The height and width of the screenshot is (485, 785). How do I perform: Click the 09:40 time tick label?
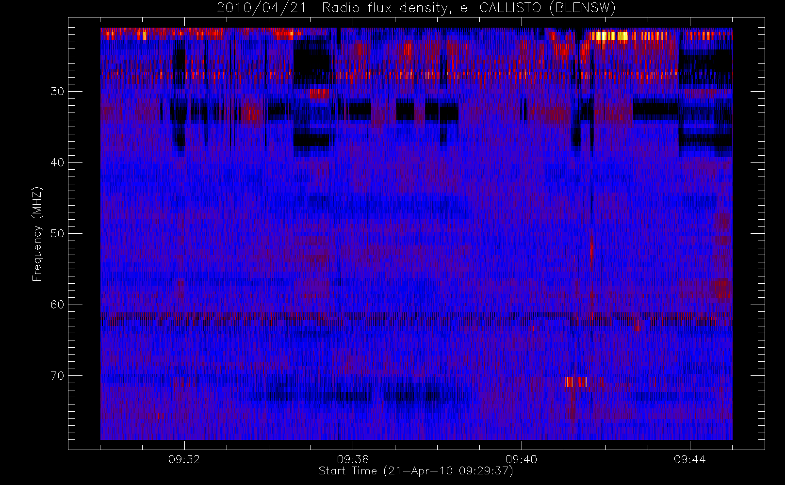point(522,459)
